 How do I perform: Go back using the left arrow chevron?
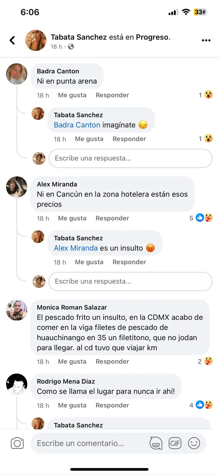pyautogui.click(x=12, y=40)
